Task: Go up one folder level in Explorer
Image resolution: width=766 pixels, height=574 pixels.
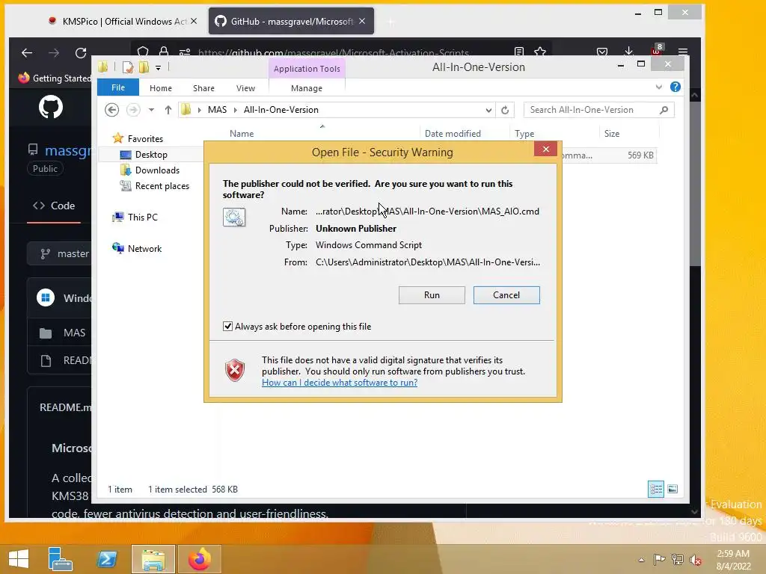Action: (168, 110)
